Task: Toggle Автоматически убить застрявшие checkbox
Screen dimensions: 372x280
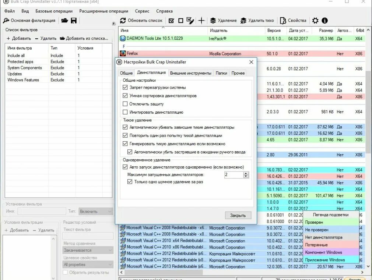Action: pos(130,152)
